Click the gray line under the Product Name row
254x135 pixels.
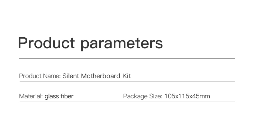(x=127, y=82)
